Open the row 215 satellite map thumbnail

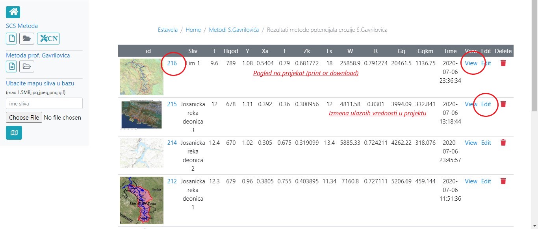(141, 115)
